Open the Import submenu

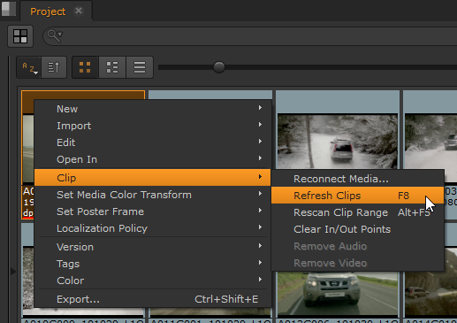click(x=153, y=126)
